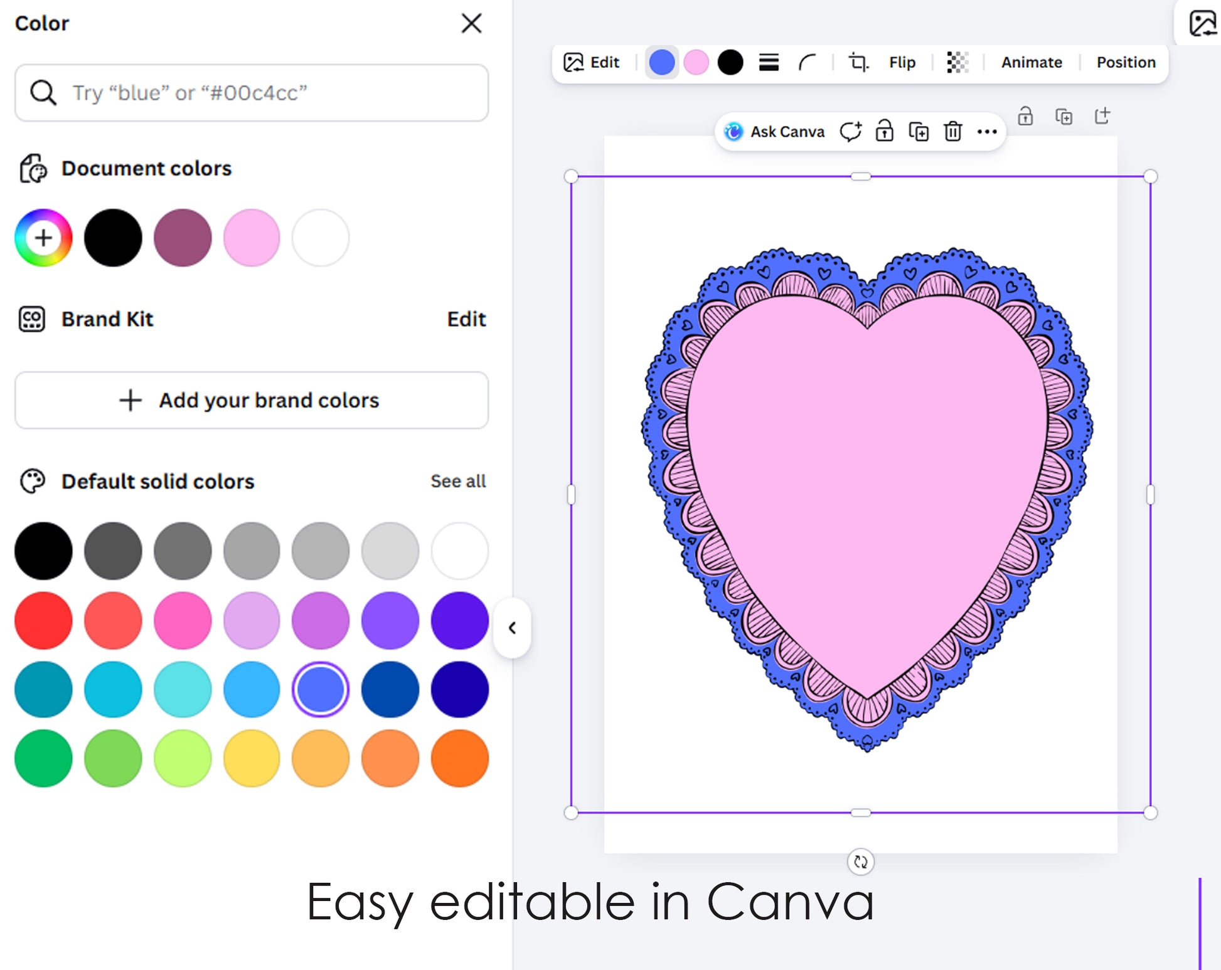Collapse the color side panel arrow
Viewport: 1221px width, 970px height.
(x=512, y=628)
